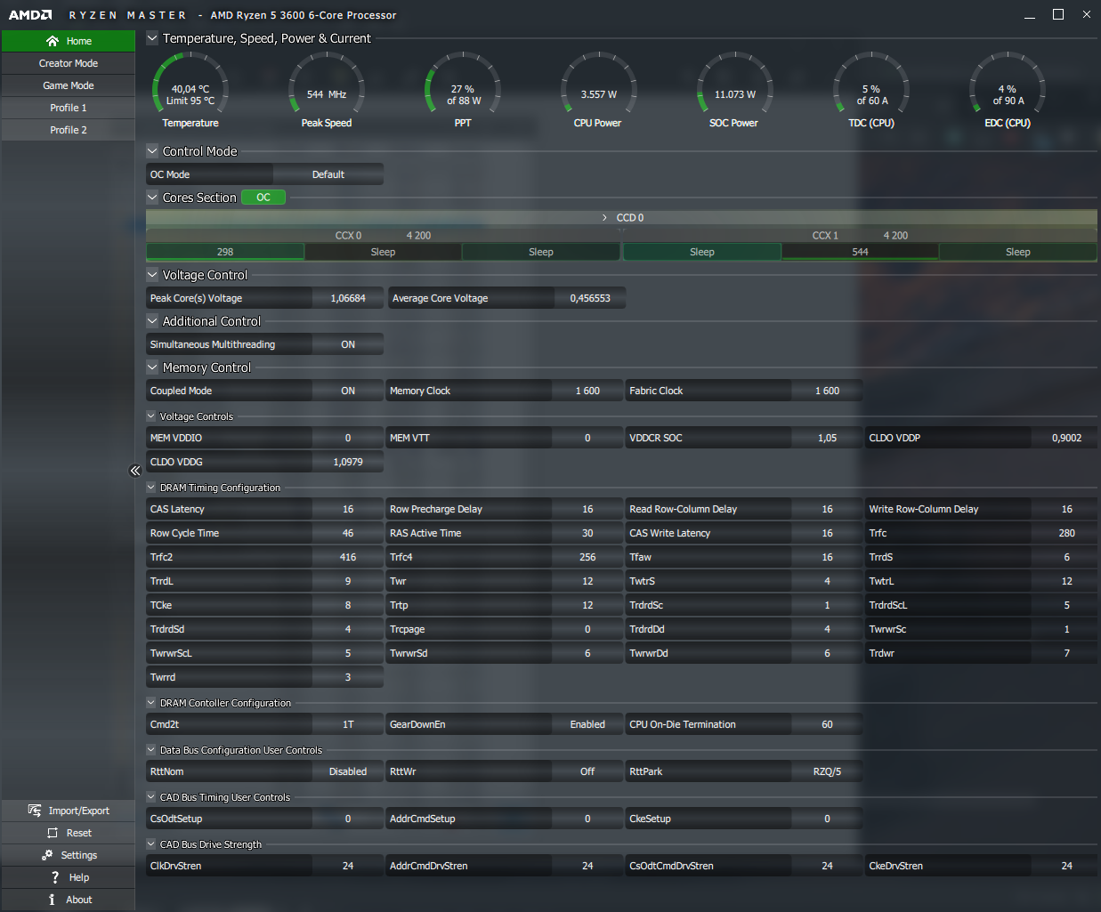Click the Peak Speed gauge dial
The width and height of the screenshot is (1101, 912).
327,84
